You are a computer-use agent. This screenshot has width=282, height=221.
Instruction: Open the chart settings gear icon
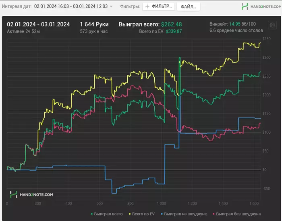pos(272,25)
